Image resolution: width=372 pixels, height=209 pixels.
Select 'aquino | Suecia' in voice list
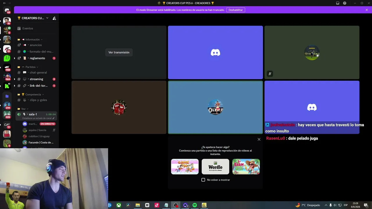39,130
